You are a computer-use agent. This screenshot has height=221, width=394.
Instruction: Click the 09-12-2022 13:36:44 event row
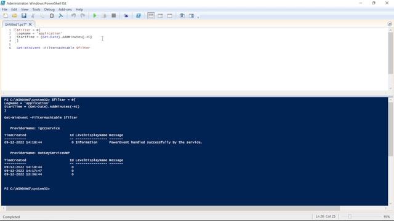coord(39,174)
